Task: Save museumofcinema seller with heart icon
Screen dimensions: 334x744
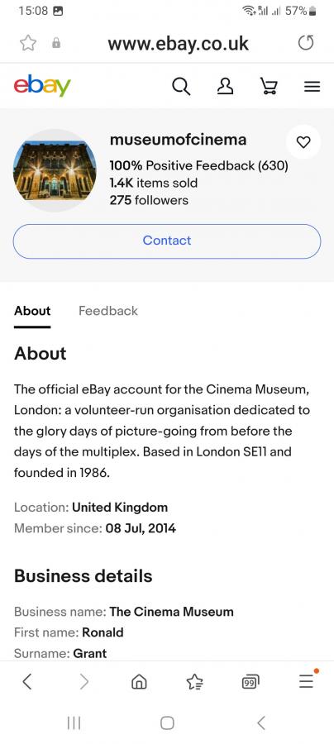Action: click(x=303, y=142)
